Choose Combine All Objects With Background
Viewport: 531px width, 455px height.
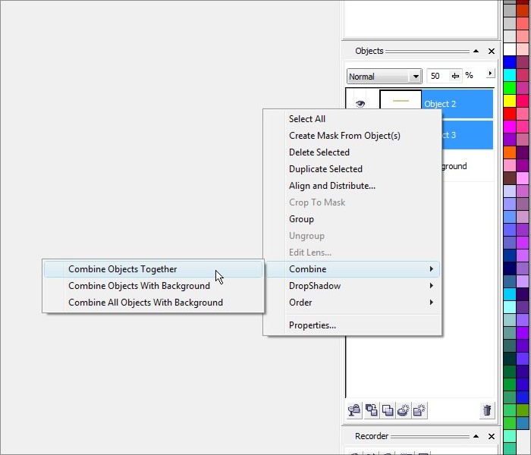[145, 303]
